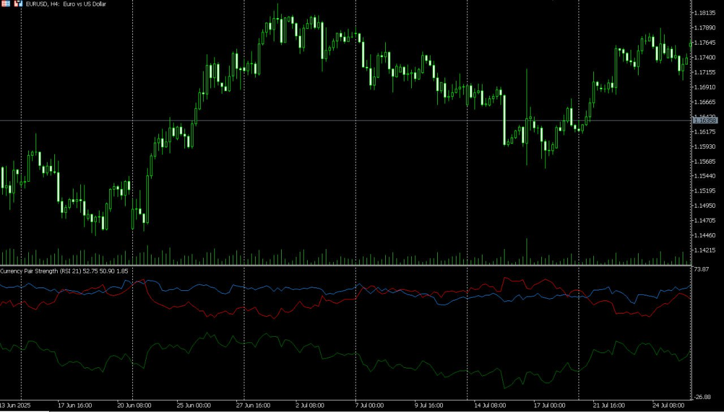Select the Currency Pair Strength indicator label
Screen dimensions: 724x412
(x=64, y=271)
